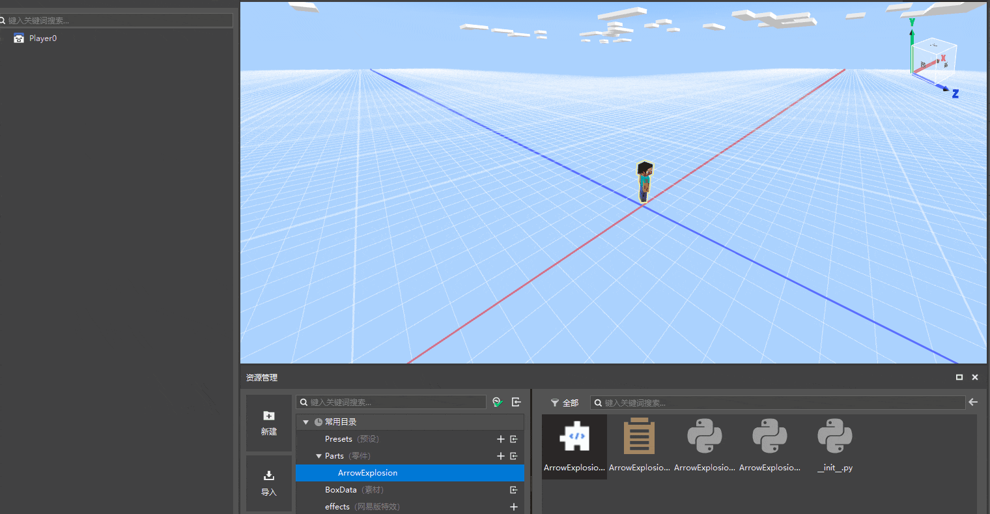Select the ArrowExplosion tree item
990x514 pixels.
tap(367, 473)
